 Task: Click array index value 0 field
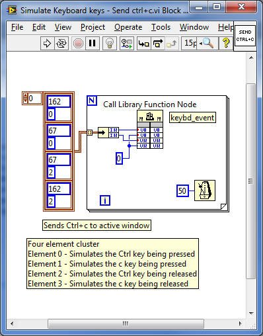click(35, 98)
